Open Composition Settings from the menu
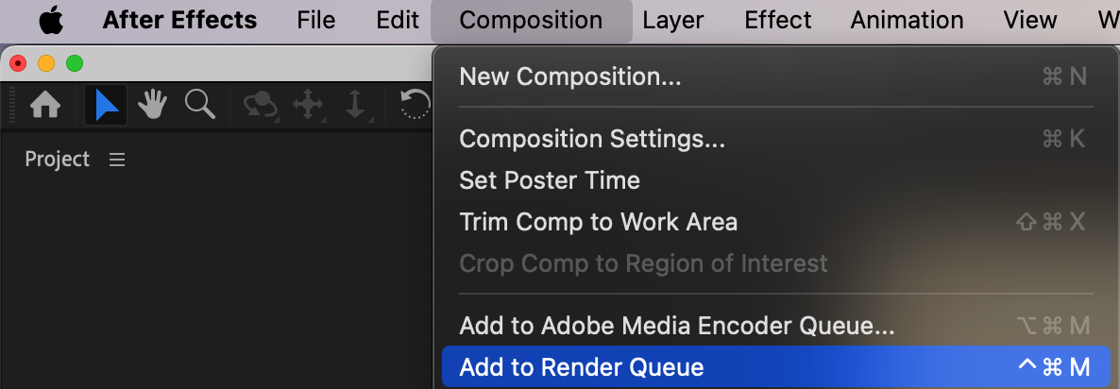The width and height of the screenshot is (1120, 389). pos(592,140)
